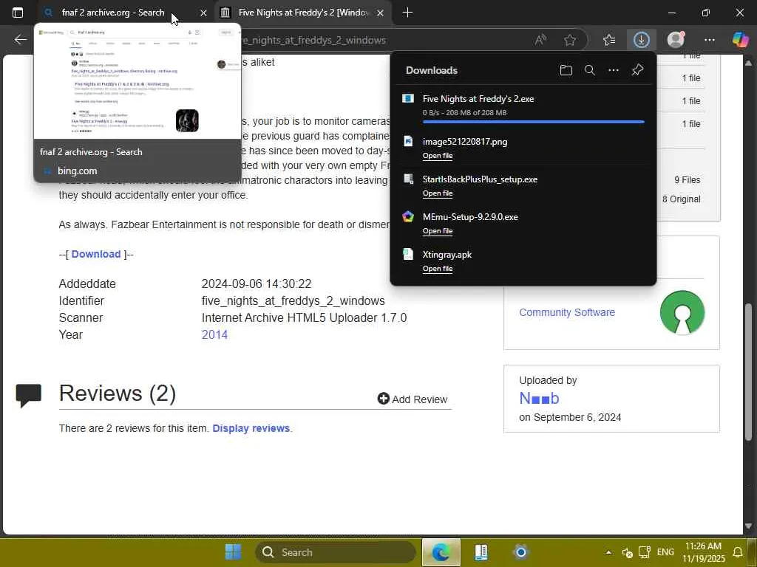Open Edge Settings and more menu

point(709,40)
